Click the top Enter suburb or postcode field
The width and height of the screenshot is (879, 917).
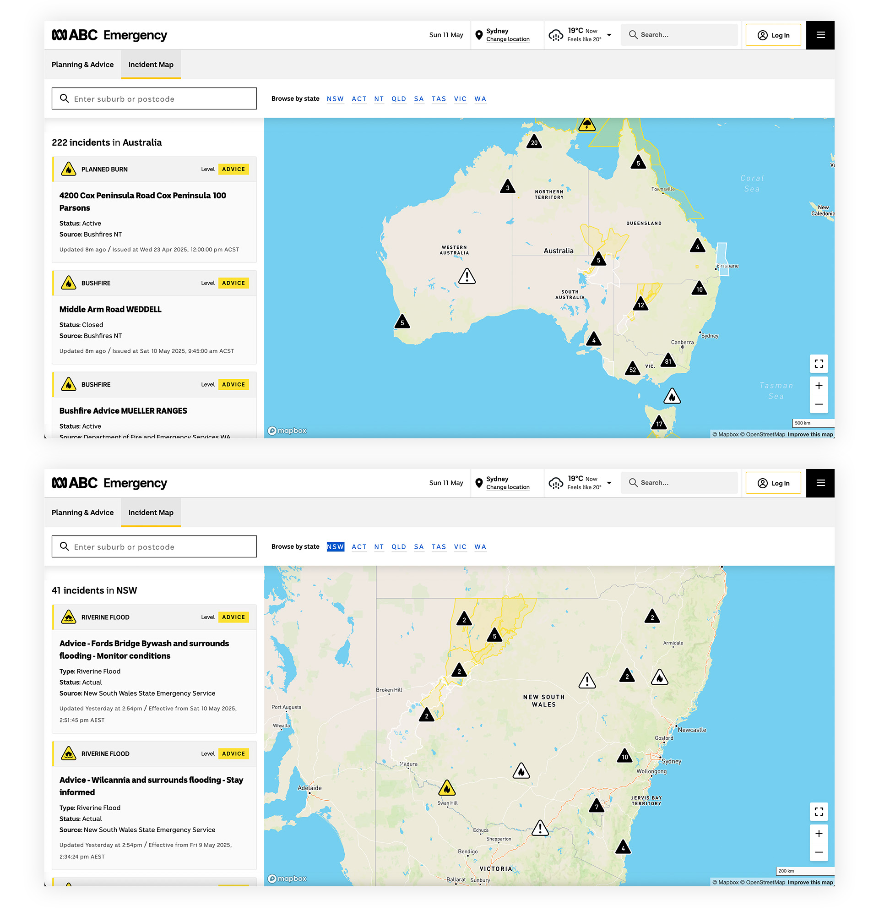click(154, 99)
